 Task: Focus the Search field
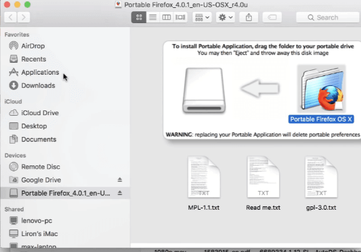tap(328, 17)
